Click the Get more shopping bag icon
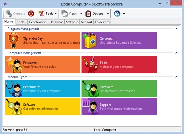184x134 pixels. click(90, 41)
